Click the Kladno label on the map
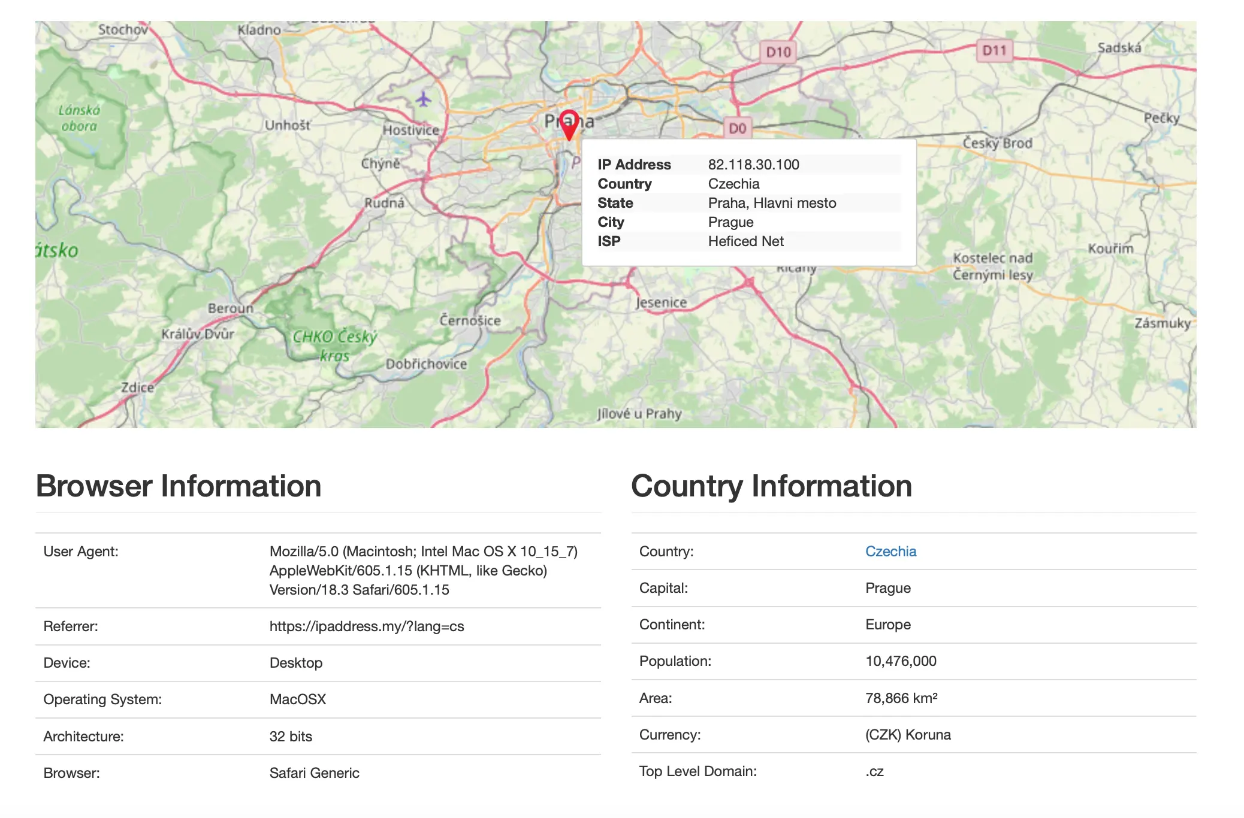 click(x=259, y=30)
